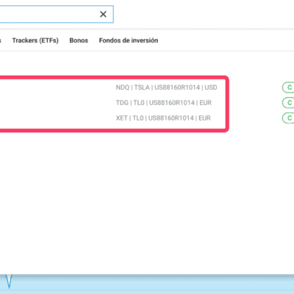Screen dimensions: 294x294
Task: Clear the search box with X
Action: 103,14
